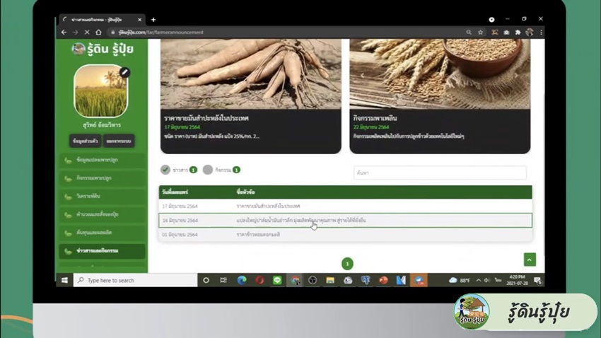This screenshot has height=338, width=601.
Task: Open first sidebar menu item below profile buttons
Action: pyautogui.click(x=103, y=161)
